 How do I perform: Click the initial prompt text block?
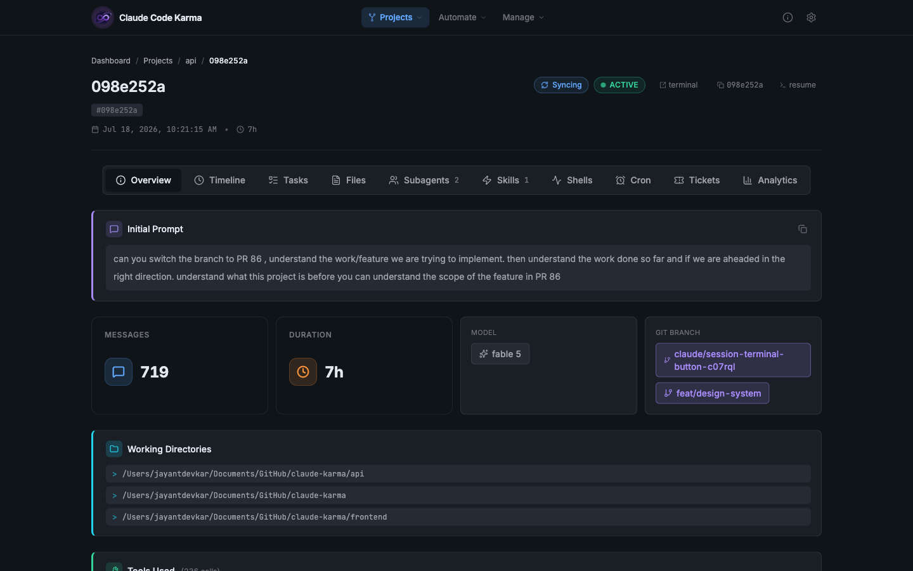pos(458,268)
